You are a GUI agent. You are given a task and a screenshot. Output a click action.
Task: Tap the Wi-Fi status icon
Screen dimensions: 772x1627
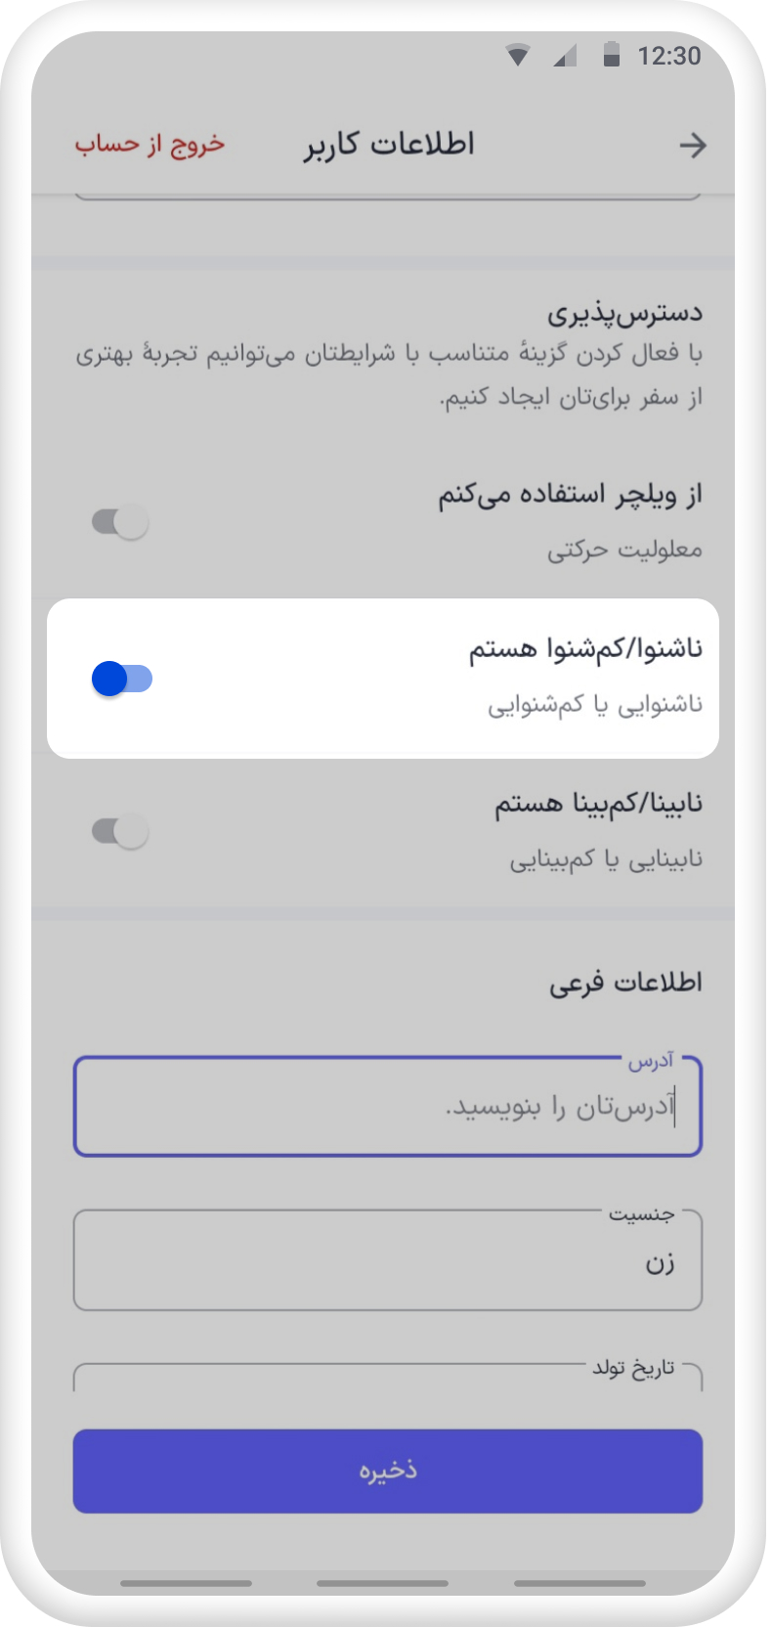(518, 56)
